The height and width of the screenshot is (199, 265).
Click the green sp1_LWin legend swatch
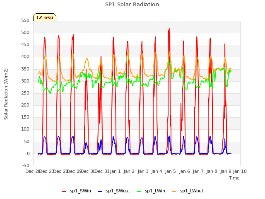click(x=139, y=192)
